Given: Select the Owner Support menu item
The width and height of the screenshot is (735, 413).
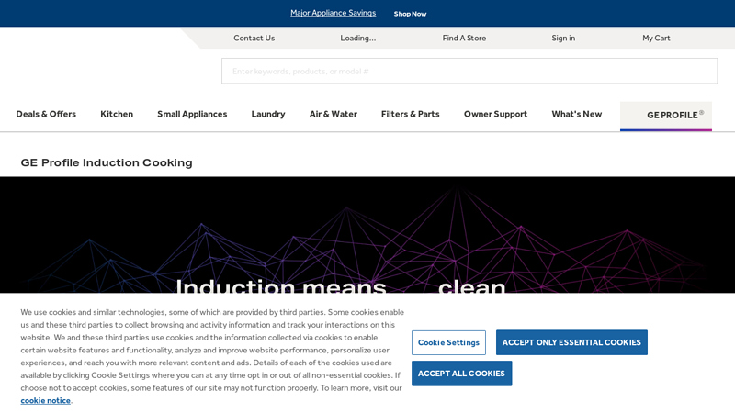Looking at the screenshot, I should tap(495, 114).
